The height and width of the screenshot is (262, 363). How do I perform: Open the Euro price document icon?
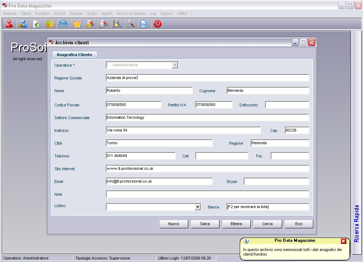click(36, 24)
